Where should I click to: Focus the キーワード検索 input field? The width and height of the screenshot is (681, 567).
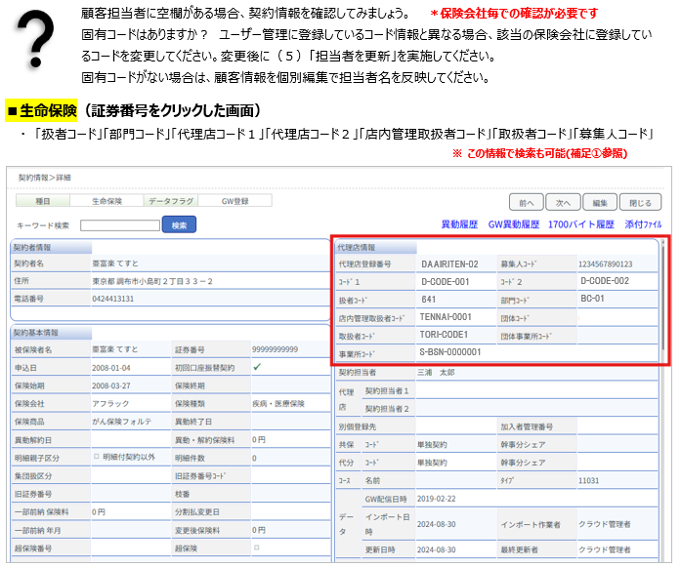(120, 225)
